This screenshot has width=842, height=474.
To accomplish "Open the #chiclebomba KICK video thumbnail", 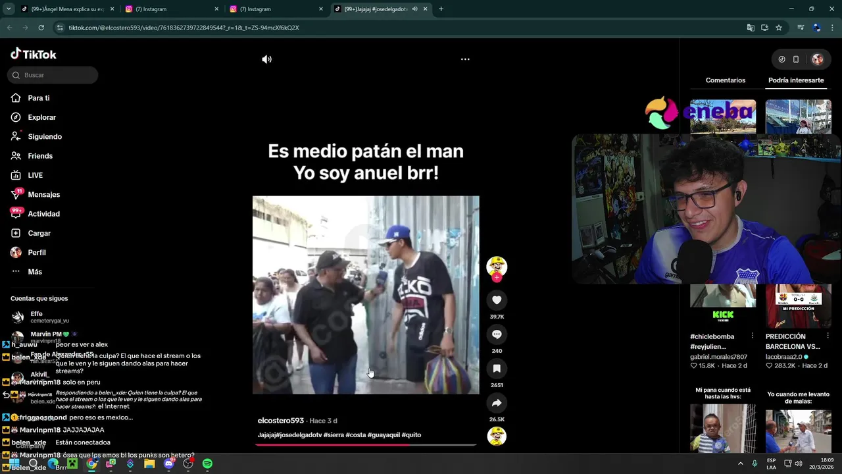I will 723,306.
